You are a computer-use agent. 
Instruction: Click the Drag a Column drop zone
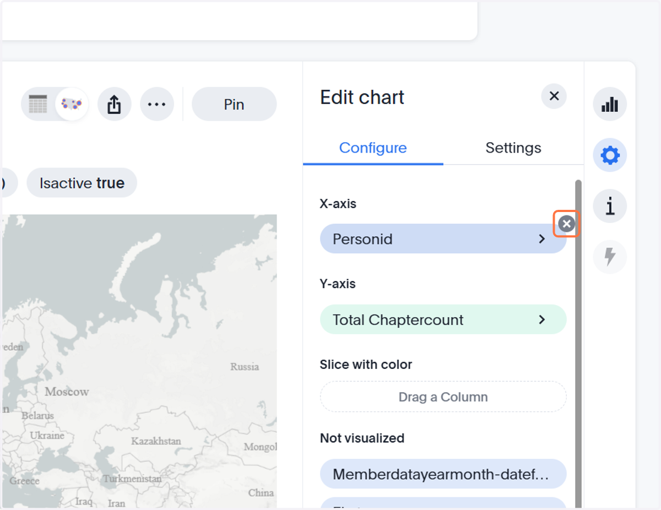tap(443, 397)
